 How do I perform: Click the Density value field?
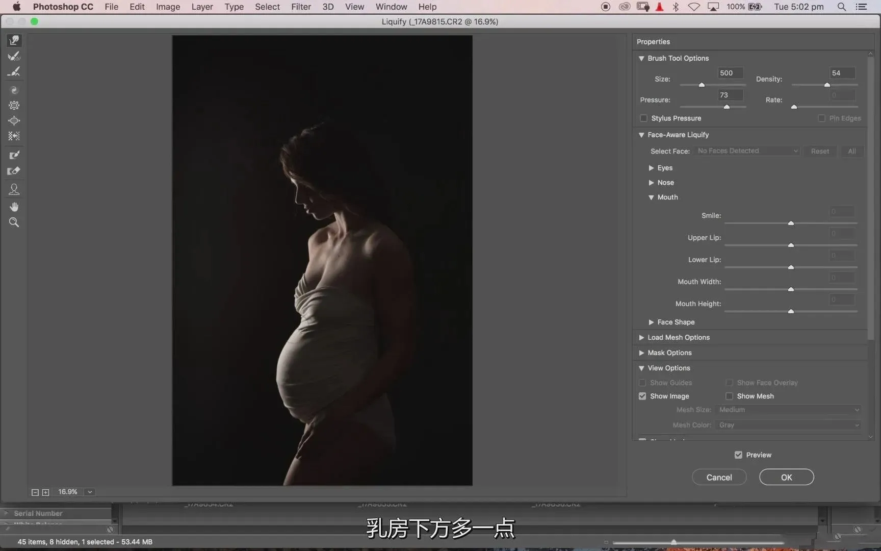click(x=843, y=73)
